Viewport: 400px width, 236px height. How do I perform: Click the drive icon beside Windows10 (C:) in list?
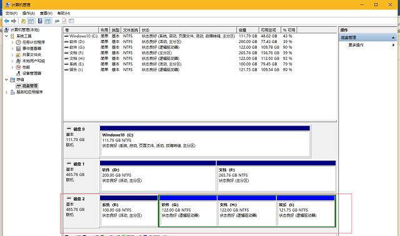[x=66, y=36]
